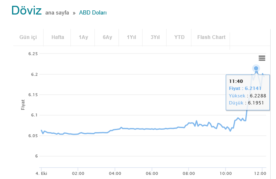276x179 pixels.
Task: Switch to the 3Yıl tab
Action: pos(155,37)
